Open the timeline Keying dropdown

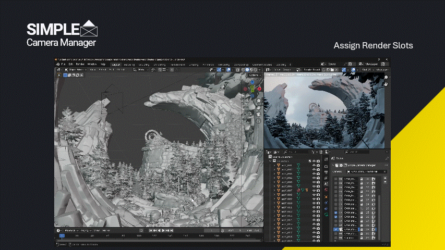(86, 231)
